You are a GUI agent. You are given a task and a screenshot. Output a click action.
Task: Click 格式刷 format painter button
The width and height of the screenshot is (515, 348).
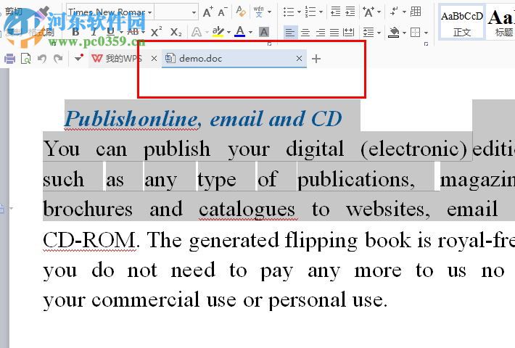(41, 32)
